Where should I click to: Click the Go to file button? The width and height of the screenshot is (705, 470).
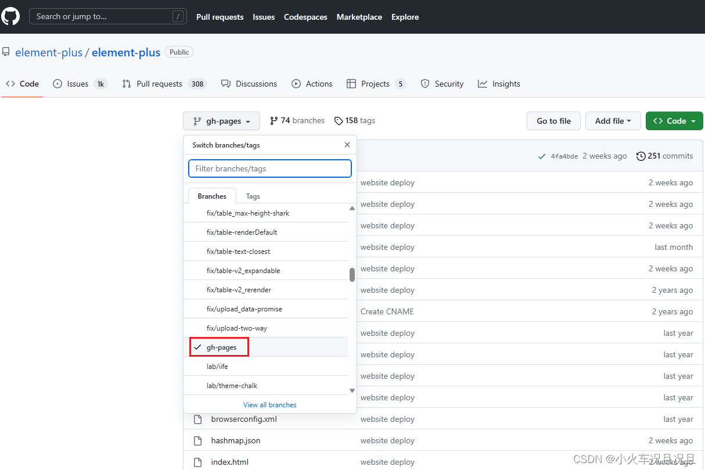[553, 121]
